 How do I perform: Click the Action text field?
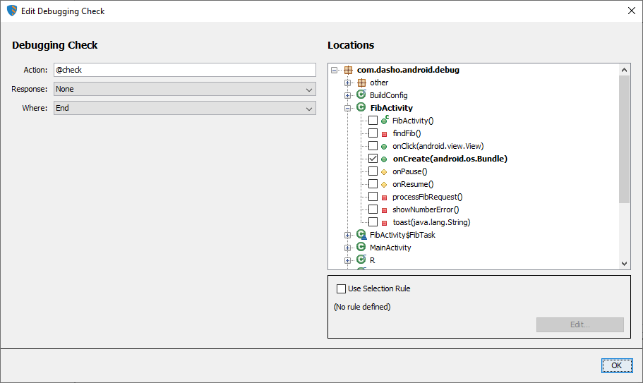(x=184, y=70)
